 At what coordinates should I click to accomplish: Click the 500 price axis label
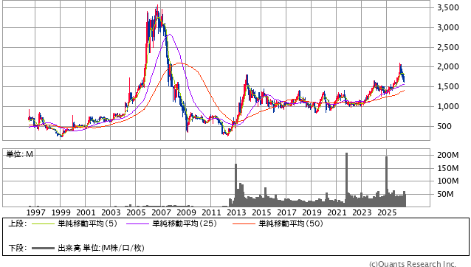pos(444,126)
